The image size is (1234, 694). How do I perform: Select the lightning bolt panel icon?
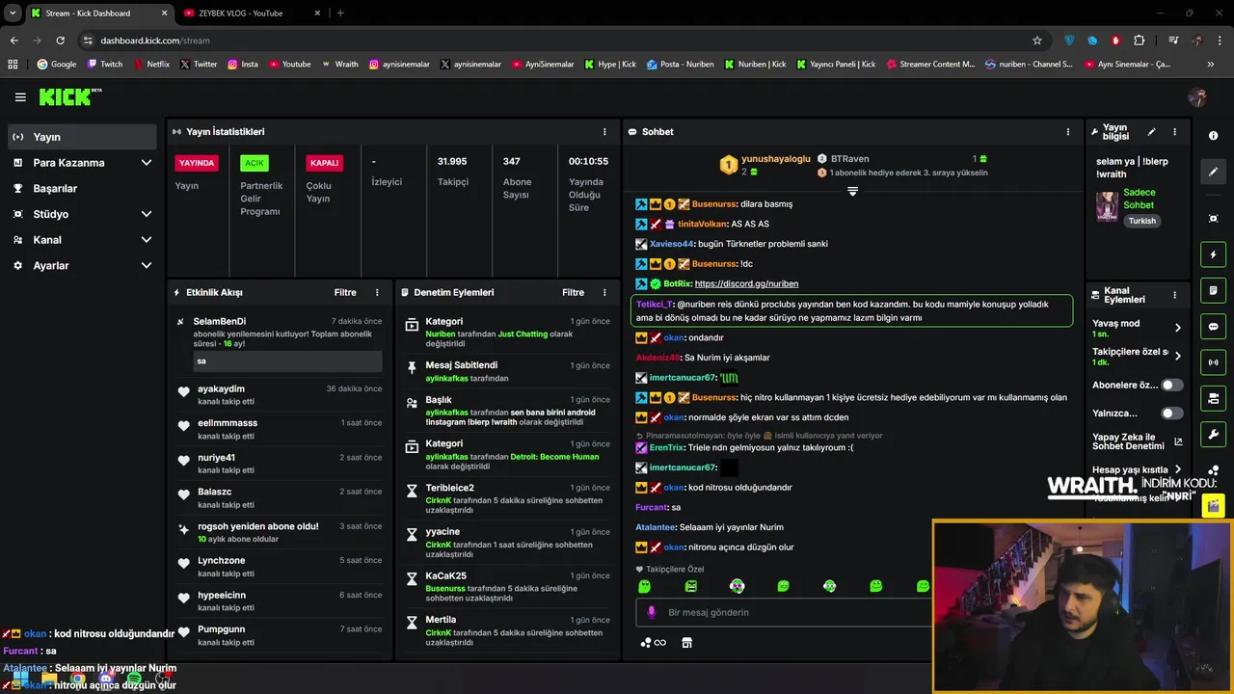[x=1213, y=254]
